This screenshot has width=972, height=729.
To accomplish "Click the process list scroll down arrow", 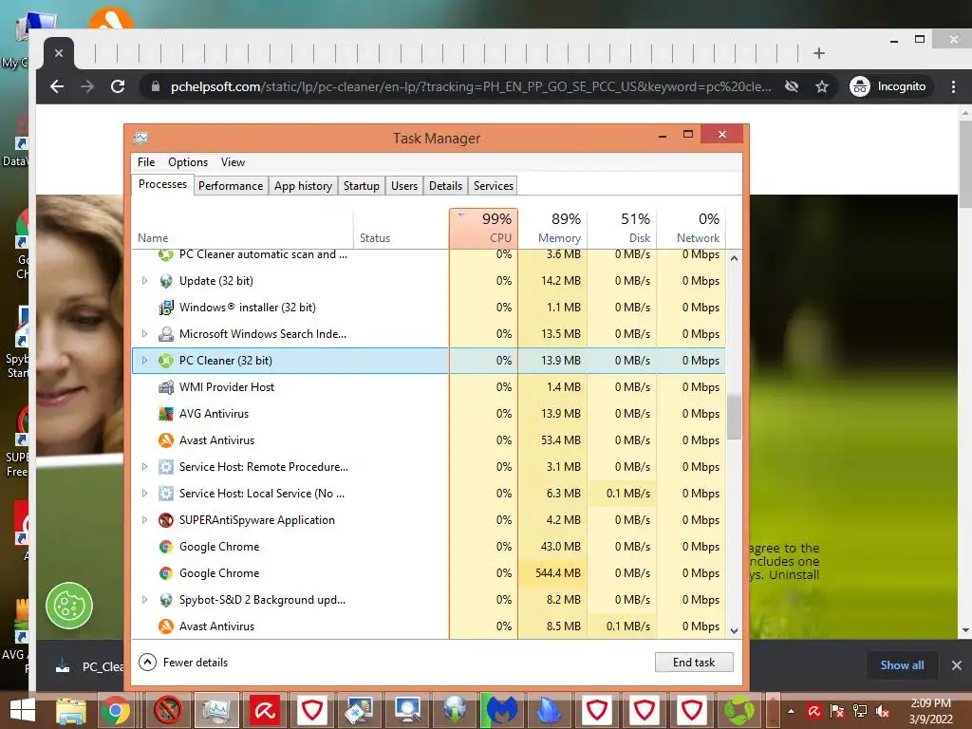I will (x=734, y=631).
